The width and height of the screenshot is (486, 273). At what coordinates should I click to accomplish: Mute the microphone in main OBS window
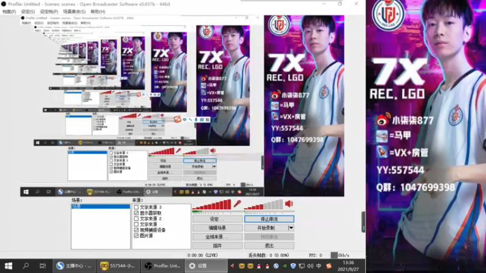(237, 204)
